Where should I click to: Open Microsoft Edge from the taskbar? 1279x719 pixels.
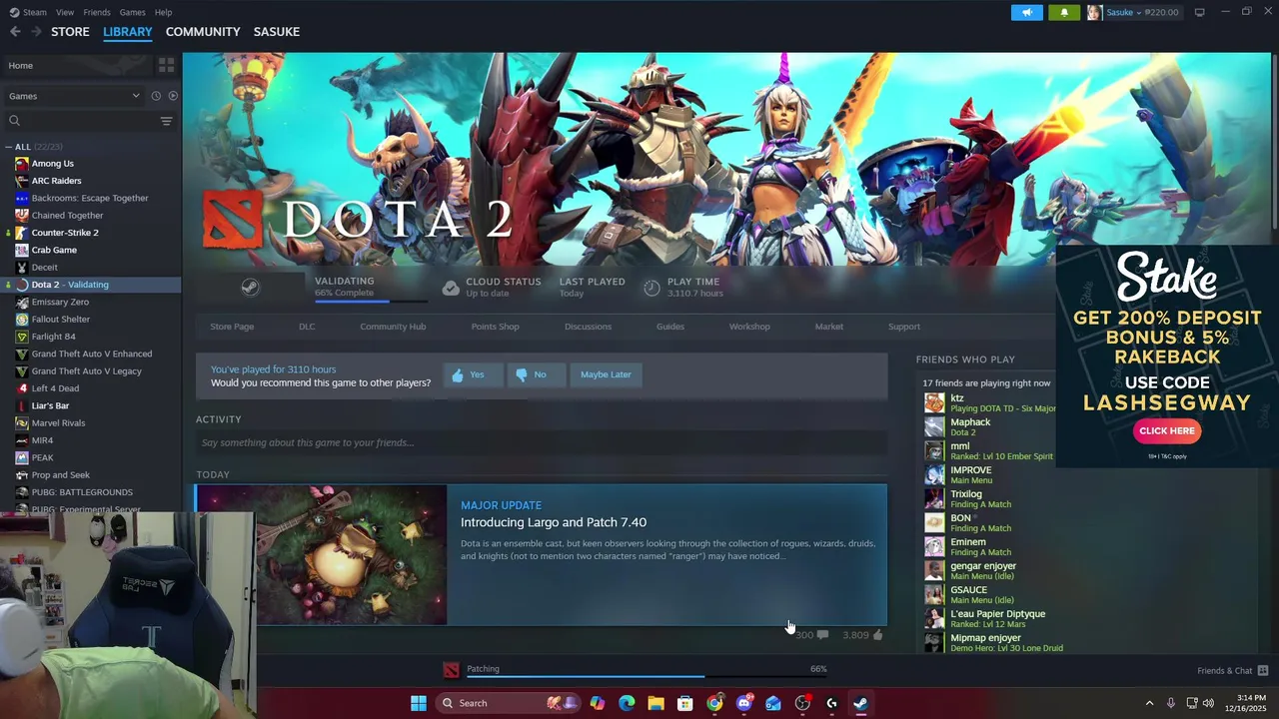click(627, 703)
